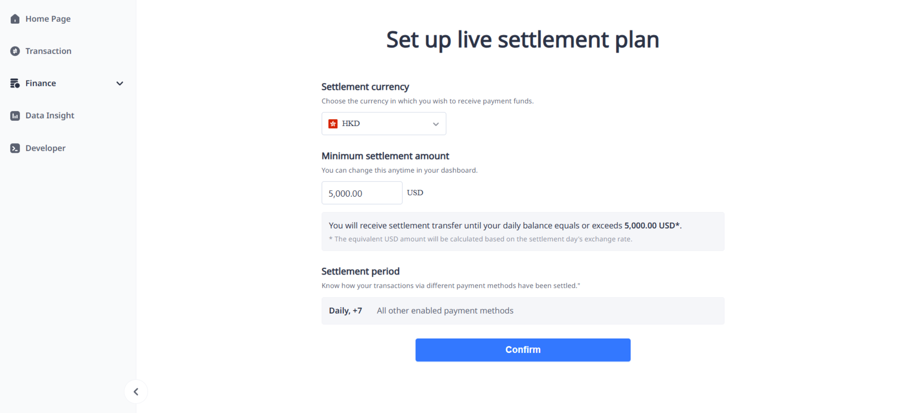Open the Developer section
Image resolution: width=916 pixels, height=413 pixels.
tap(45, 148)
